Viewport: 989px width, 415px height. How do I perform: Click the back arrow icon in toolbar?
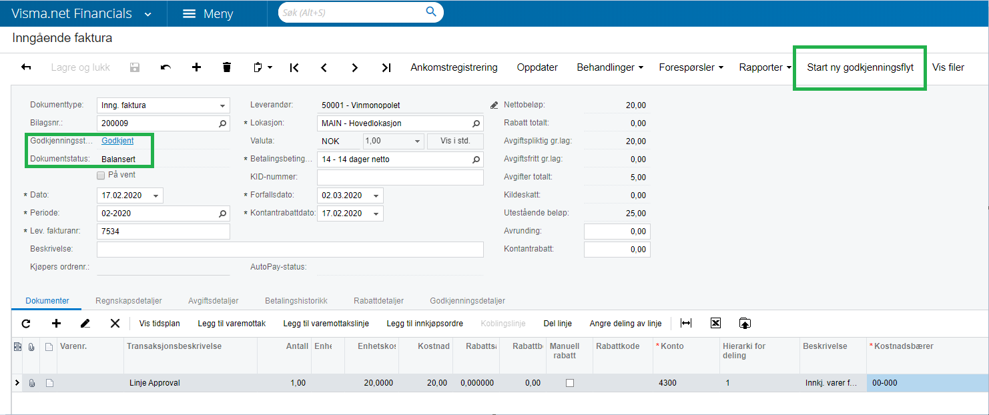[27, 67]
